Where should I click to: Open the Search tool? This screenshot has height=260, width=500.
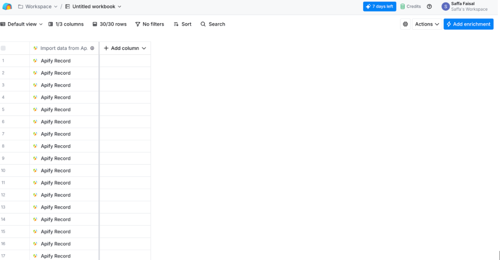[x=213, y=24]
